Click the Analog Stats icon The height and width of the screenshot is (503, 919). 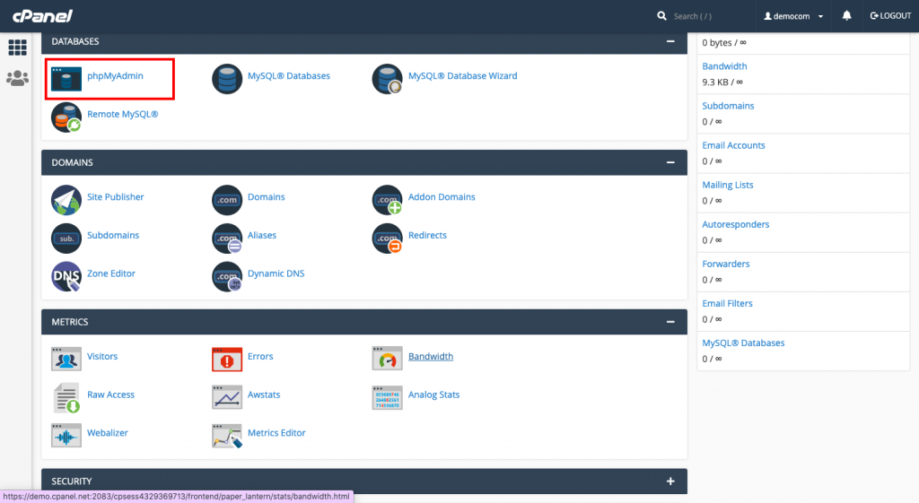tap(388, 397)
